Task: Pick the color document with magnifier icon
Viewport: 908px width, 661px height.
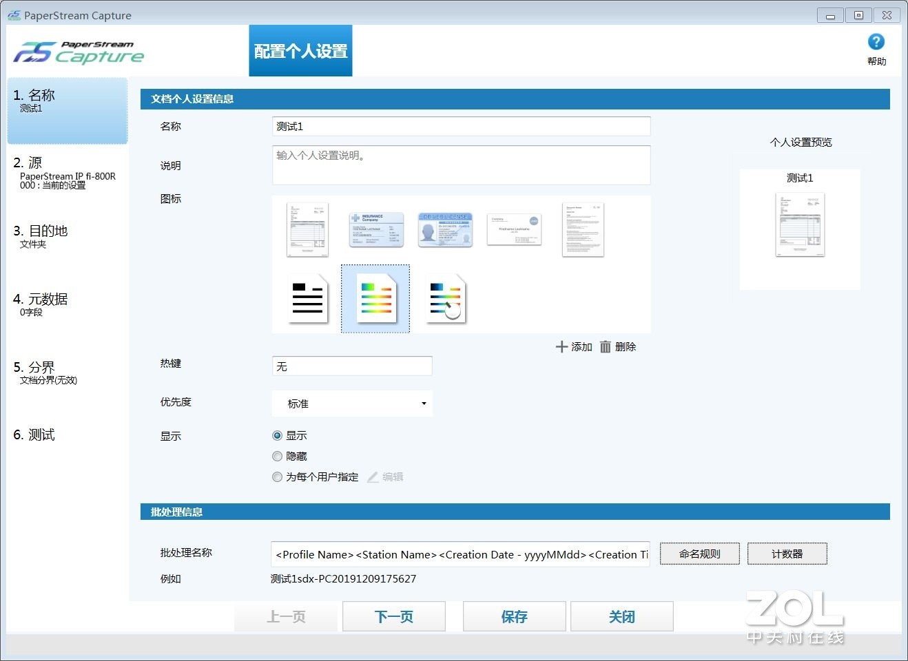Action: [446, 299]
